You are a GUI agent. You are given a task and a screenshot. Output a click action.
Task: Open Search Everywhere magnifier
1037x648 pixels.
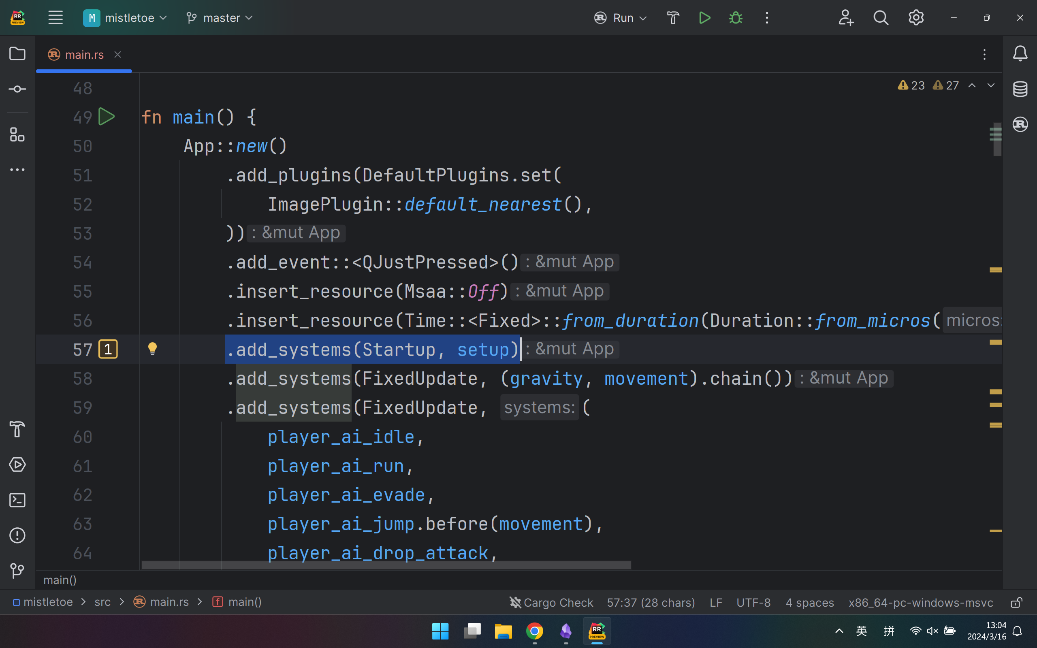[x=881, y=17]
